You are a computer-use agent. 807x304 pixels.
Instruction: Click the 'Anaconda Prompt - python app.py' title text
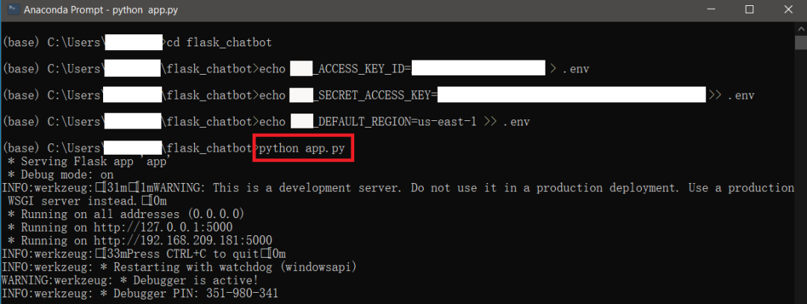101,10
